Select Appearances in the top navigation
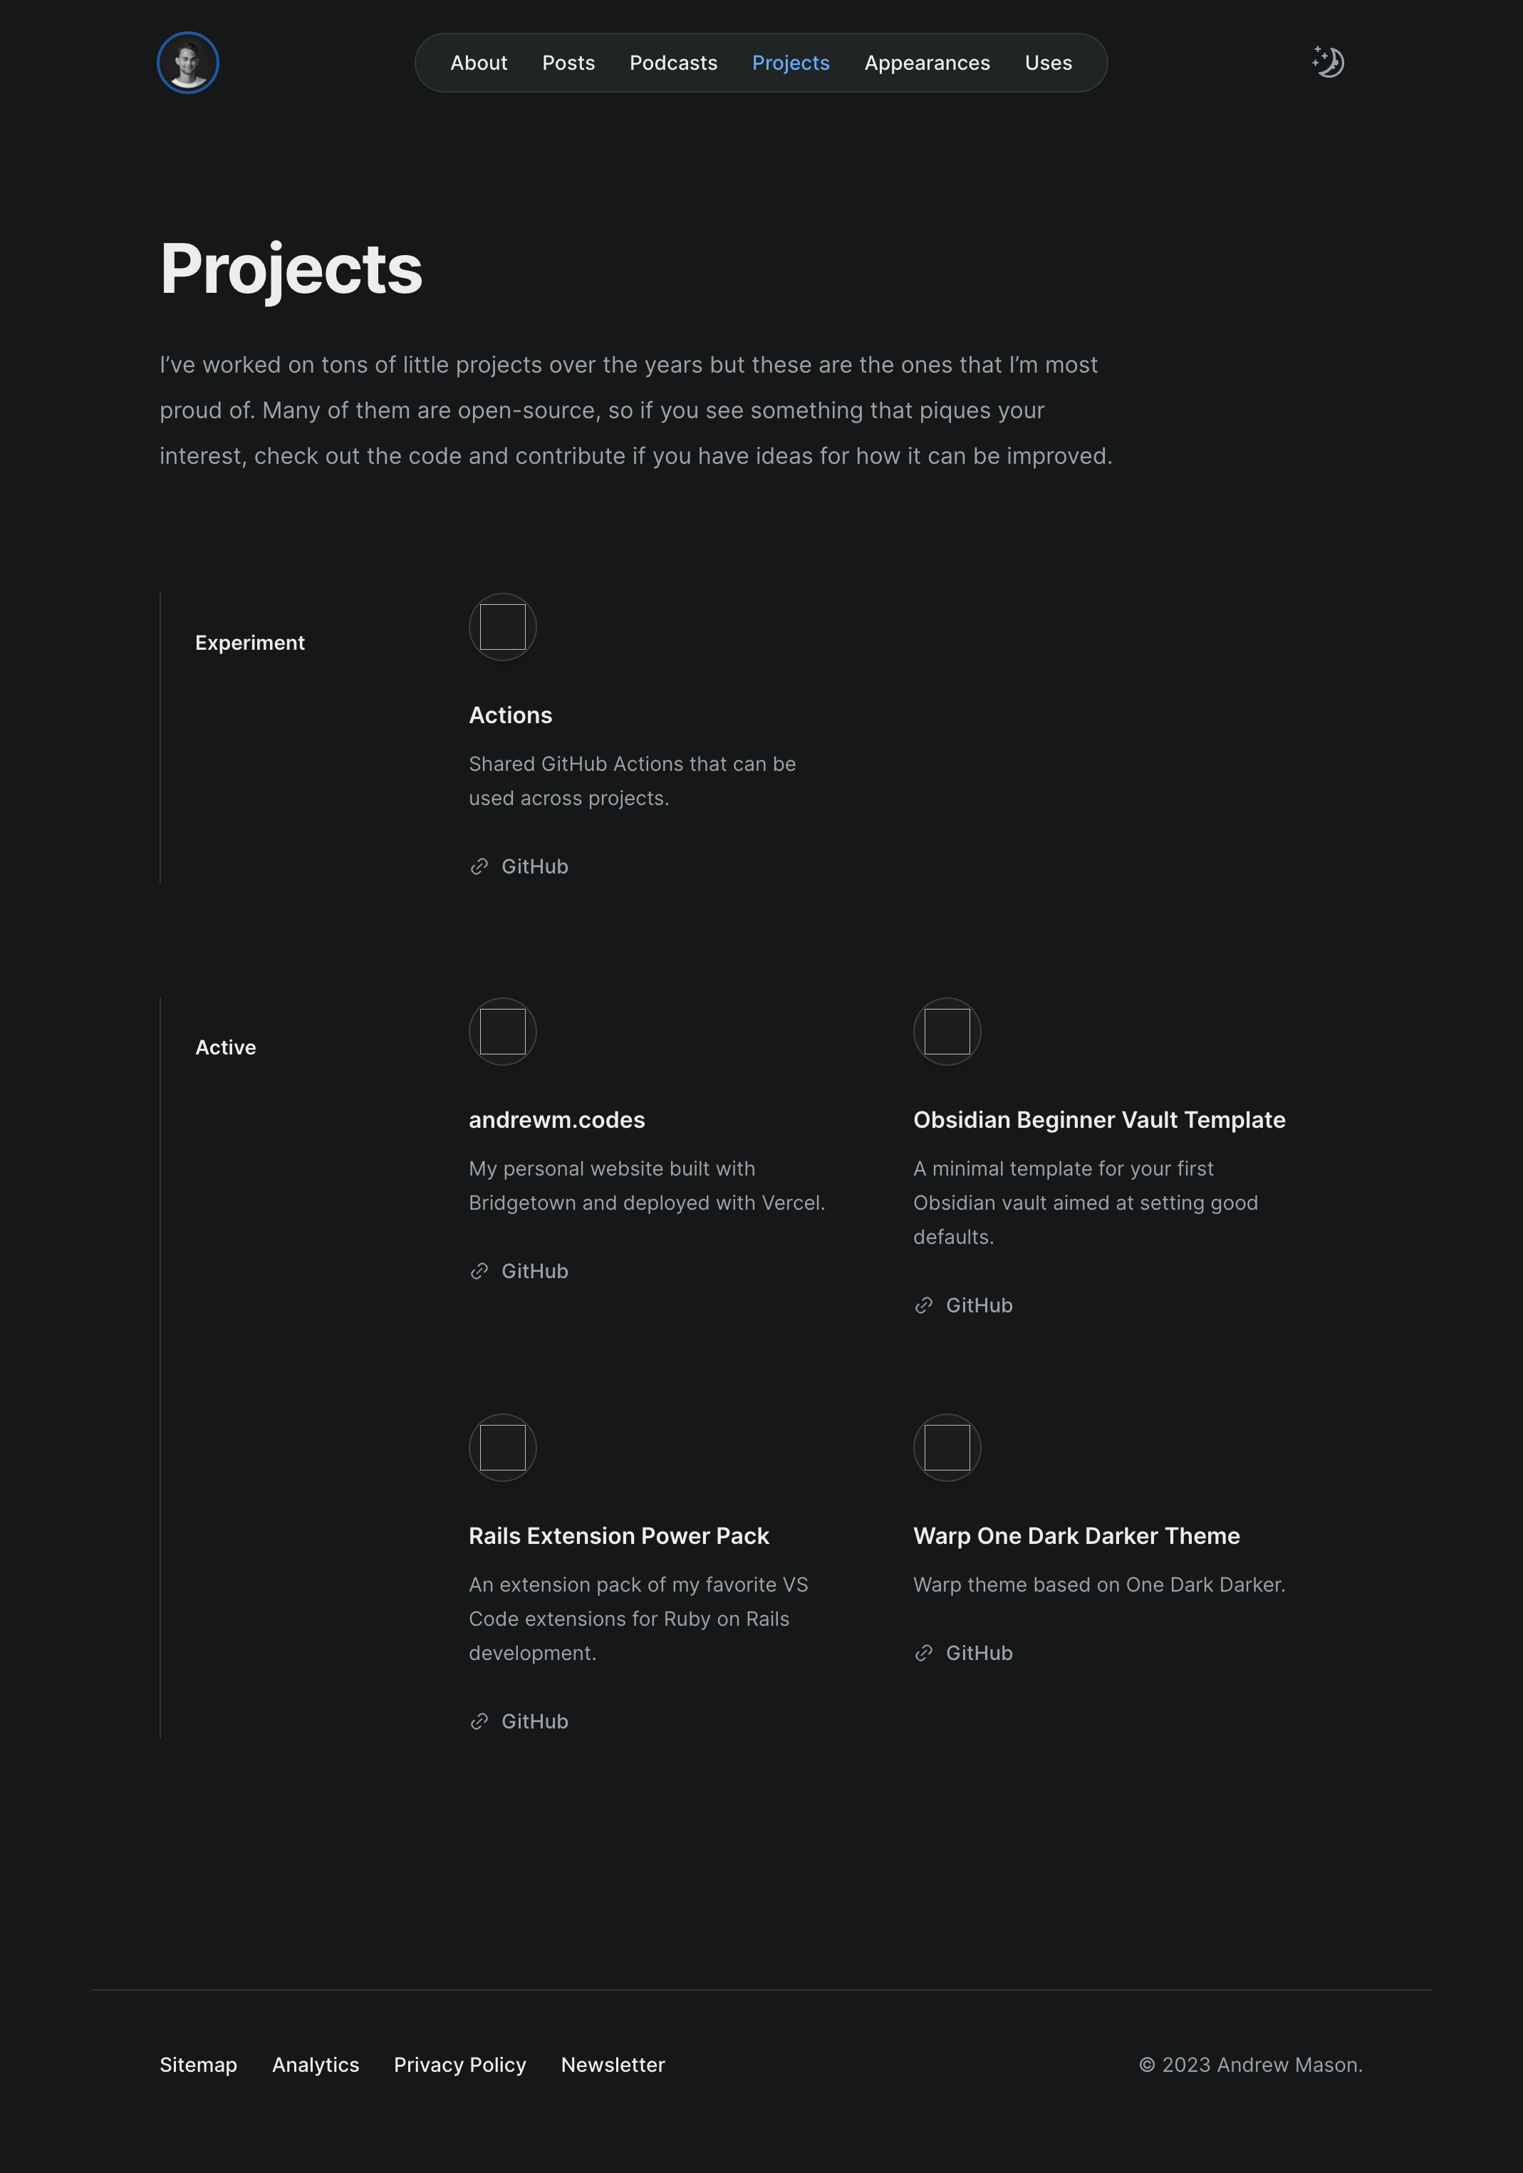1523x2173 pixels. tap(927, 63)
